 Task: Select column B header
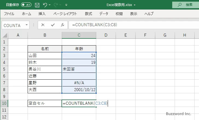(45, 35)
